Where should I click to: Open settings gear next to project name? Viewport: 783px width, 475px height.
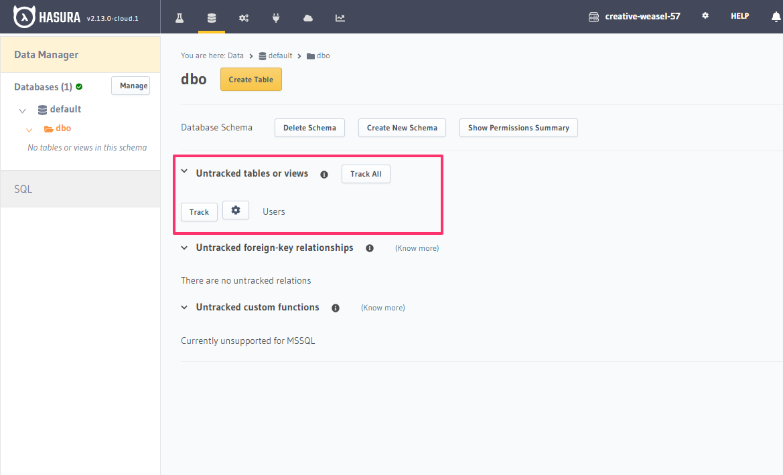pyautogui.click(x=705, y=16)
